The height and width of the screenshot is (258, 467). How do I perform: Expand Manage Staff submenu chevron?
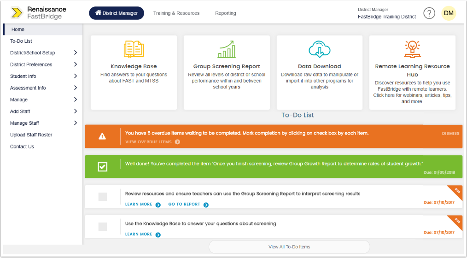click(x=76, y=123)
